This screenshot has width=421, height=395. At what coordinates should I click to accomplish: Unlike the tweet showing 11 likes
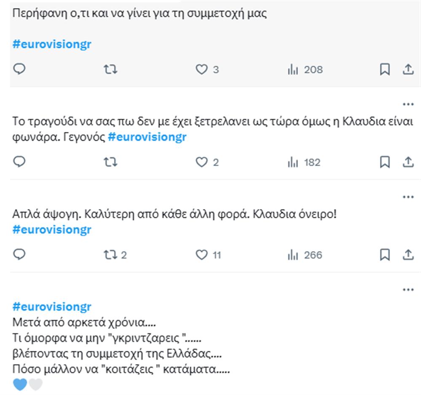tap(202, 254)
